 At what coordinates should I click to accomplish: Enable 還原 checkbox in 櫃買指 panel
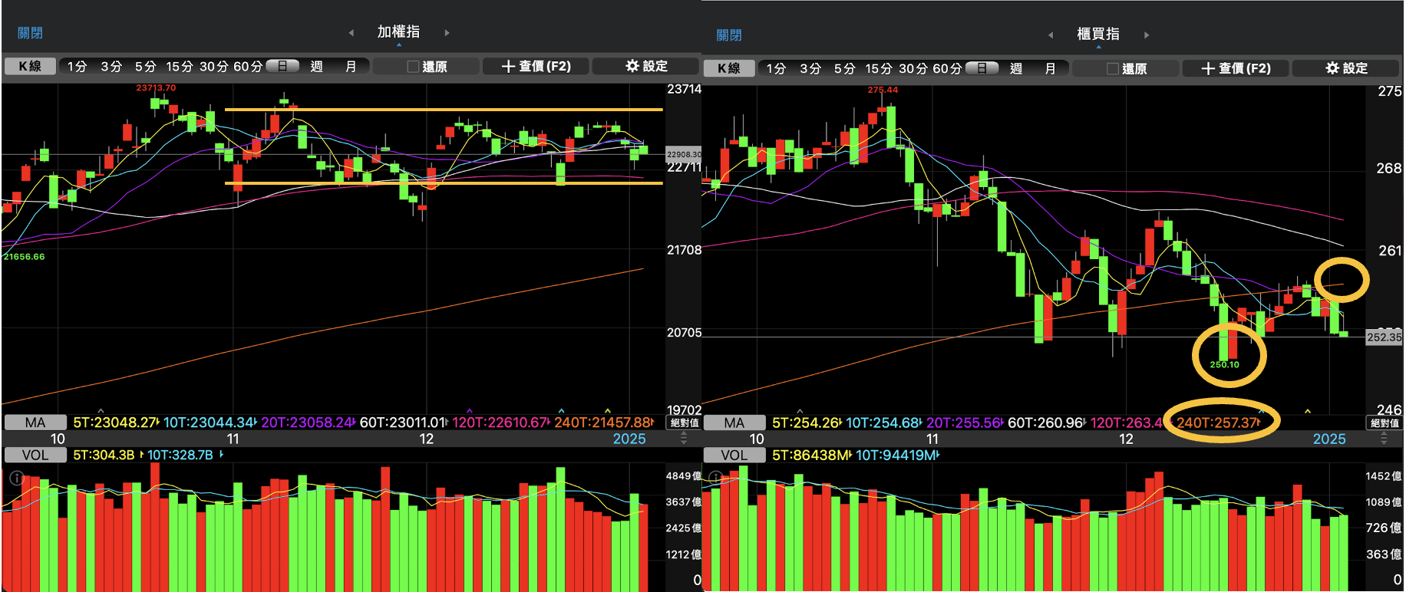pyautogui.click(x=1113, y=69)
